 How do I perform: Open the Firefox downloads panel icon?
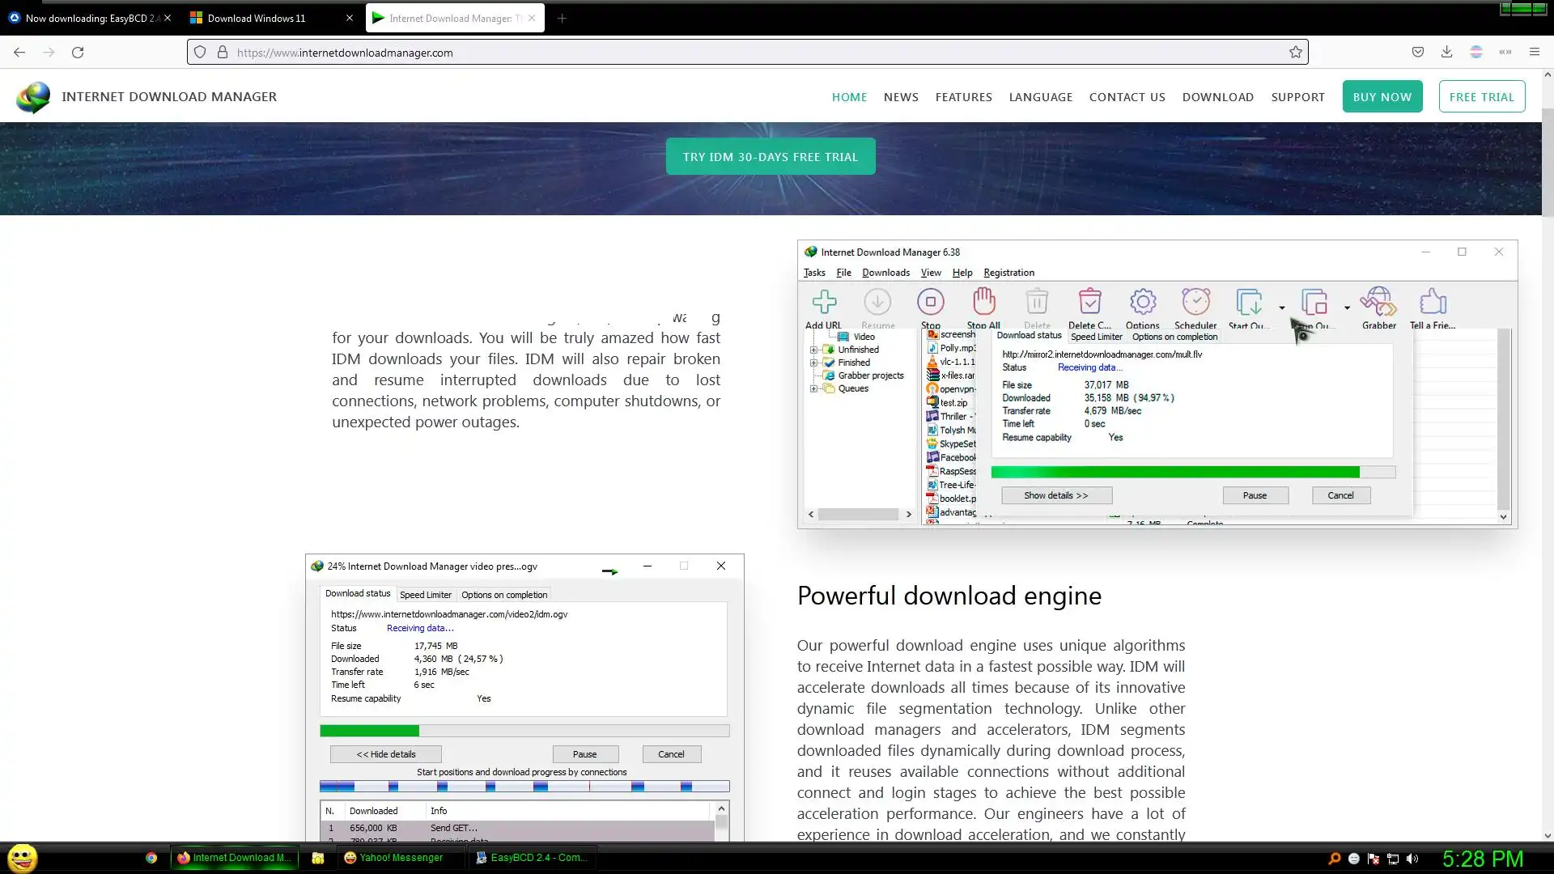[1446, 53]
